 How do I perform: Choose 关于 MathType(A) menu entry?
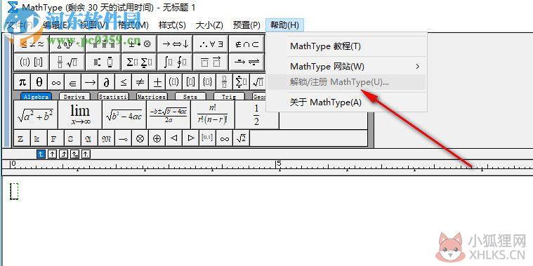[346, 102]
